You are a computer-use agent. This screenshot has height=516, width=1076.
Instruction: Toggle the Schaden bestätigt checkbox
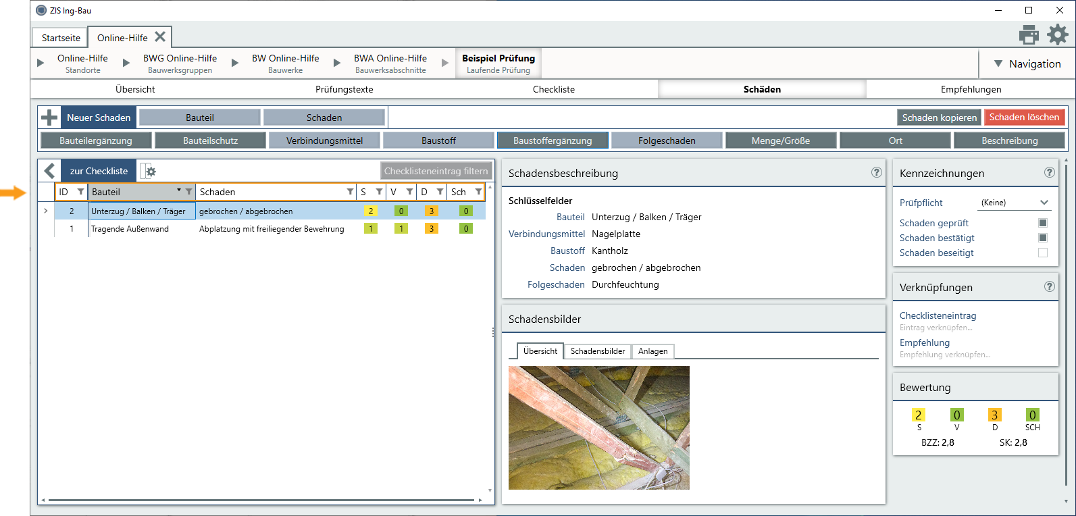pos(1042,238)
